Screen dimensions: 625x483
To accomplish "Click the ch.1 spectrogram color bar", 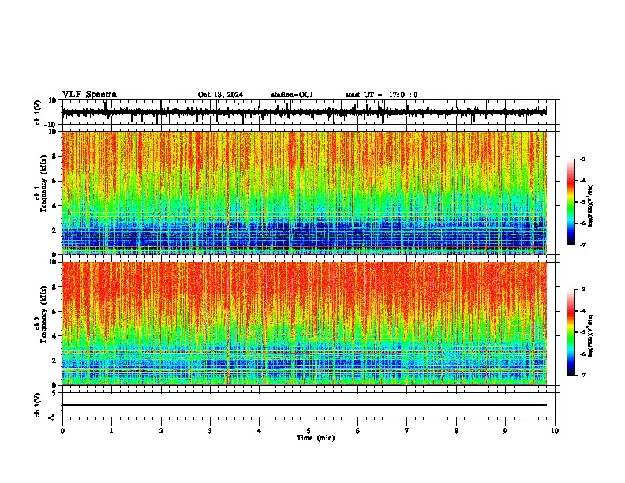I will point(571,202).
